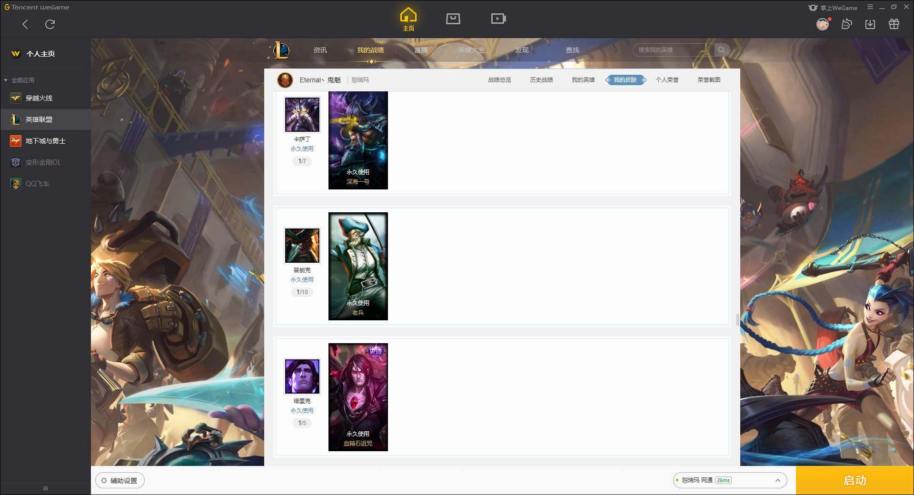The height and width of the screenshot is (495, 914).
Task: Open the user avatar profile
Action: (x=823, y=24)
